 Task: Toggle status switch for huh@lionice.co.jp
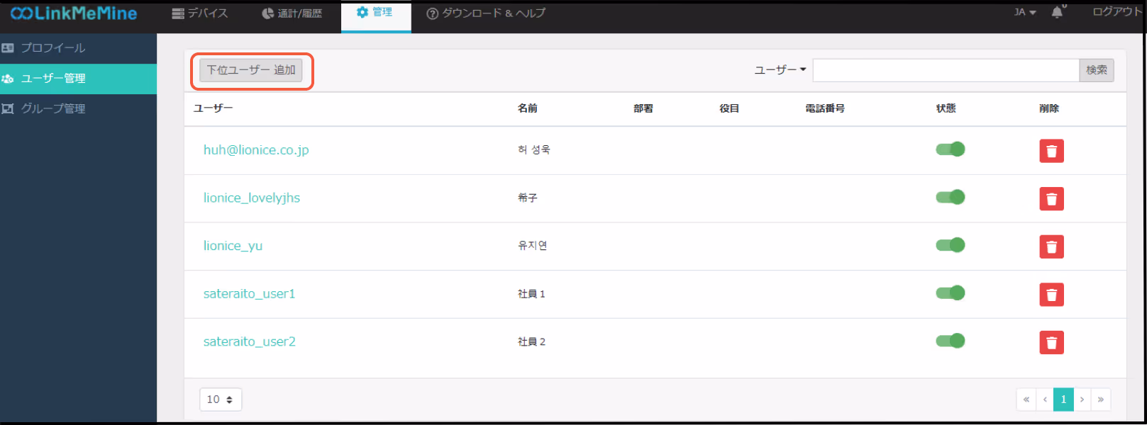pos(950,149)
